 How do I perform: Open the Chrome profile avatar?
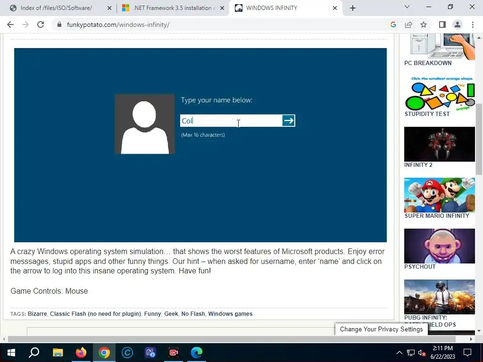click(x=458, y=25)
